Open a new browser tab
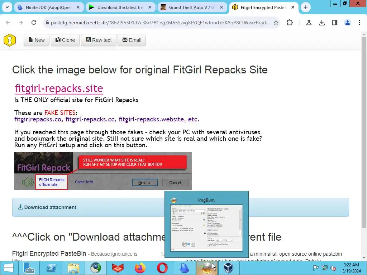 [x=305, y=7]
